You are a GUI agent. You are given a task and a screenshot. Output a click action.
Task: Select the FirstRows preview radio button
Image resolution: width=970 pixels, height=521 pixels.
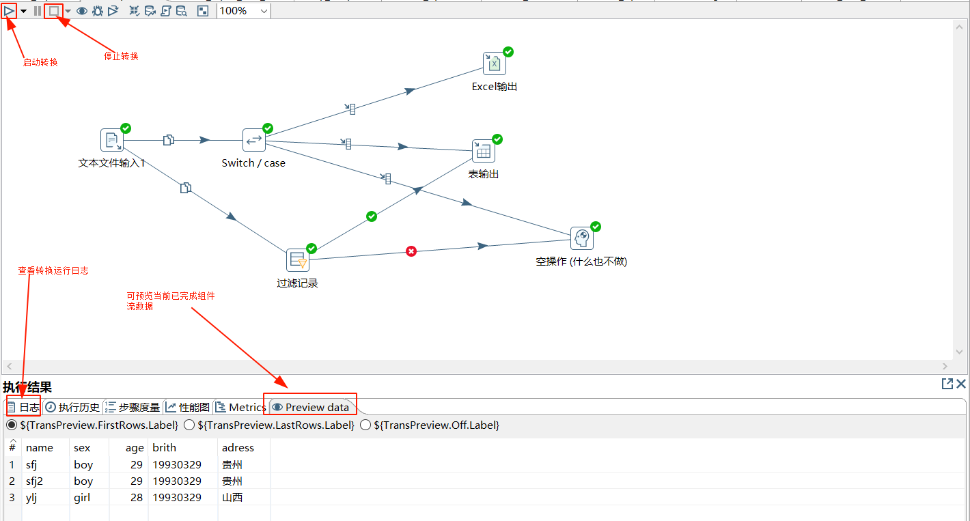12,425
